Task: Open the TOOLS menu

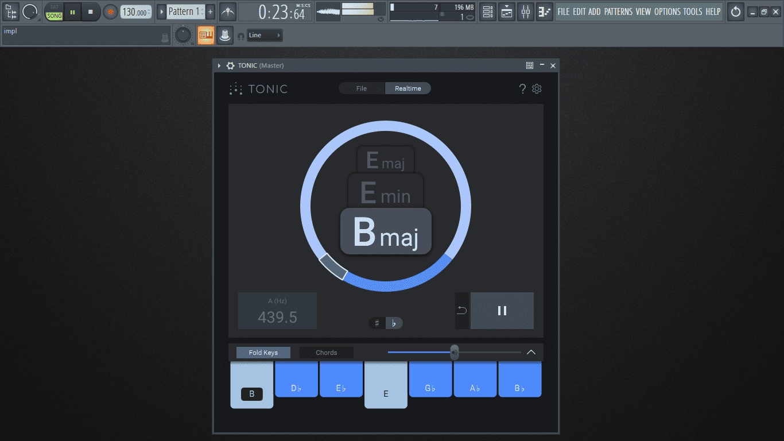Action: tap(693, 11)
